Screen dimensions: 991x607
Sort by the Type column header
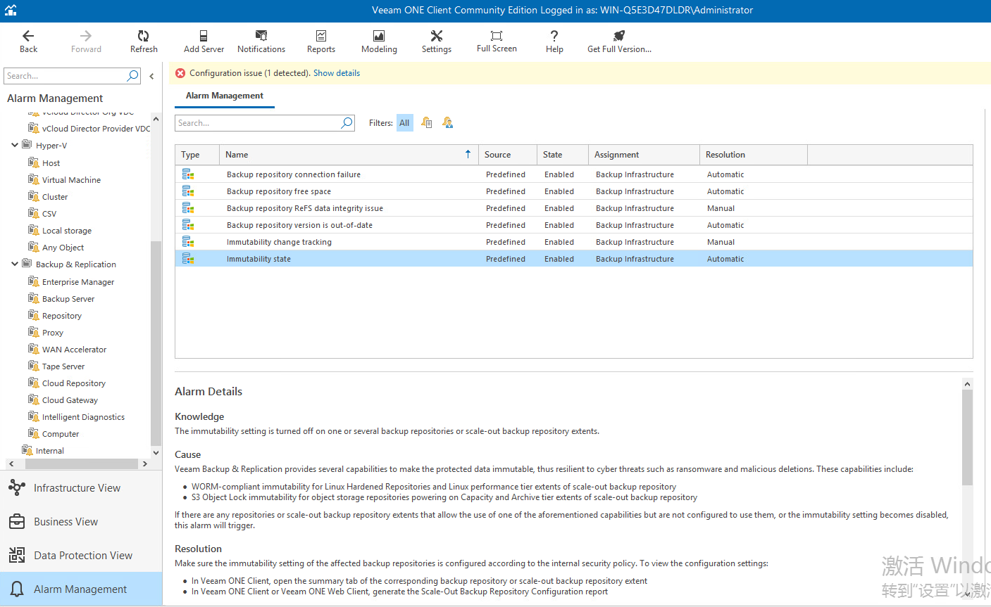click(x=197, y=155)
